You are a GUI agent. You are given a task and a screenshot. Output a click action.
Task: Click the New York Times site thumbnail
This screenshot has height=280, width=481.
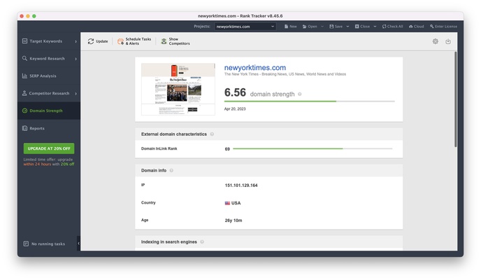(178, 89)
